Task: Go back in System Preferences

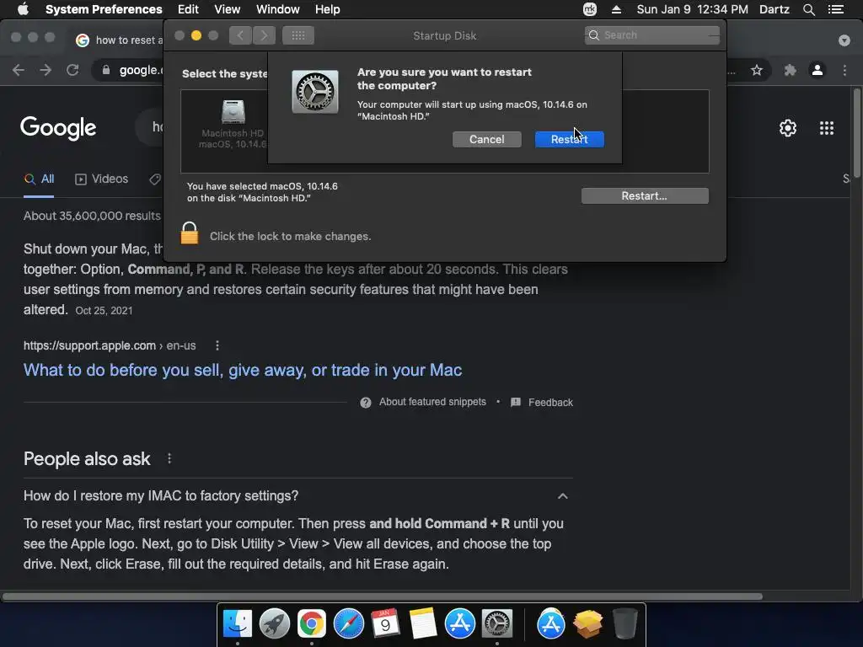Action: coord(240,35)
